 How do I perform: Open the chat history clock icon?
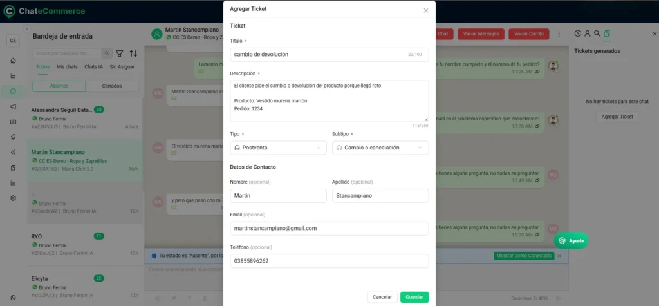click(x=578, y=33)
